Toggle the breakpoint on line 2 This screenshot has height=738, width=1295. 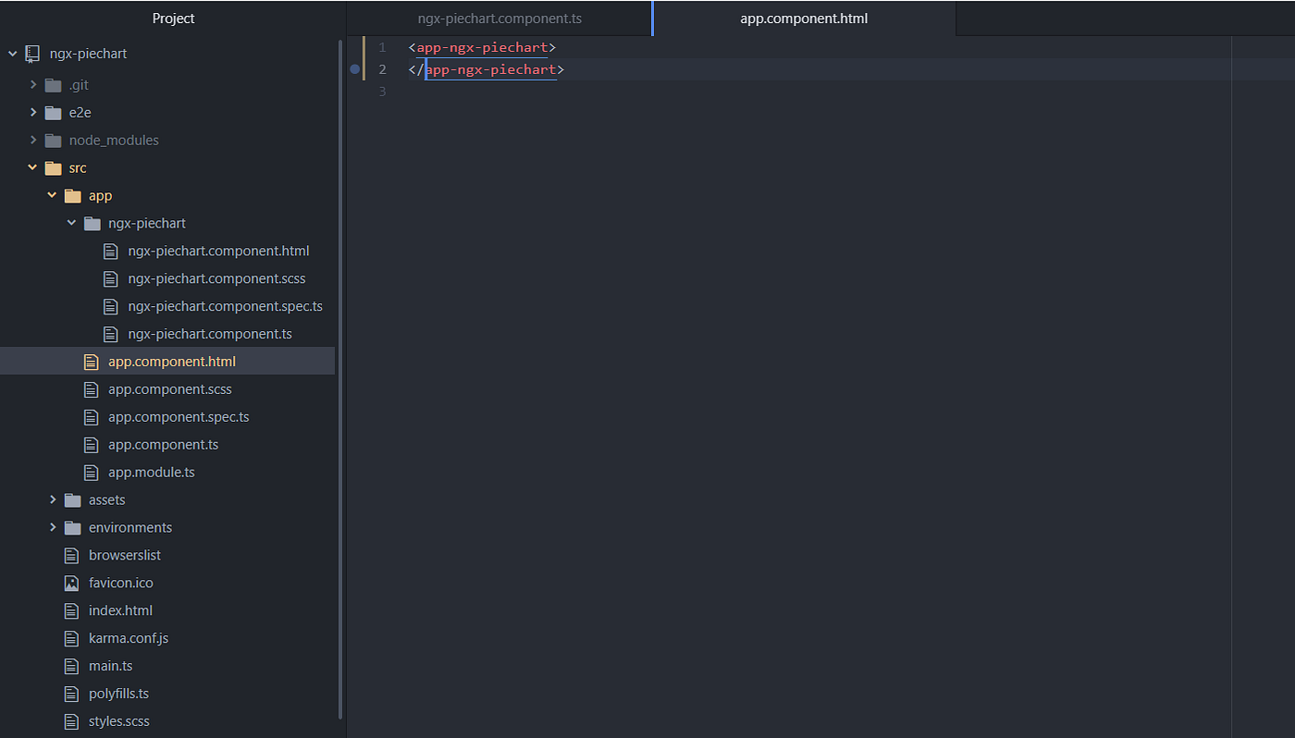(x=354, y=68)
